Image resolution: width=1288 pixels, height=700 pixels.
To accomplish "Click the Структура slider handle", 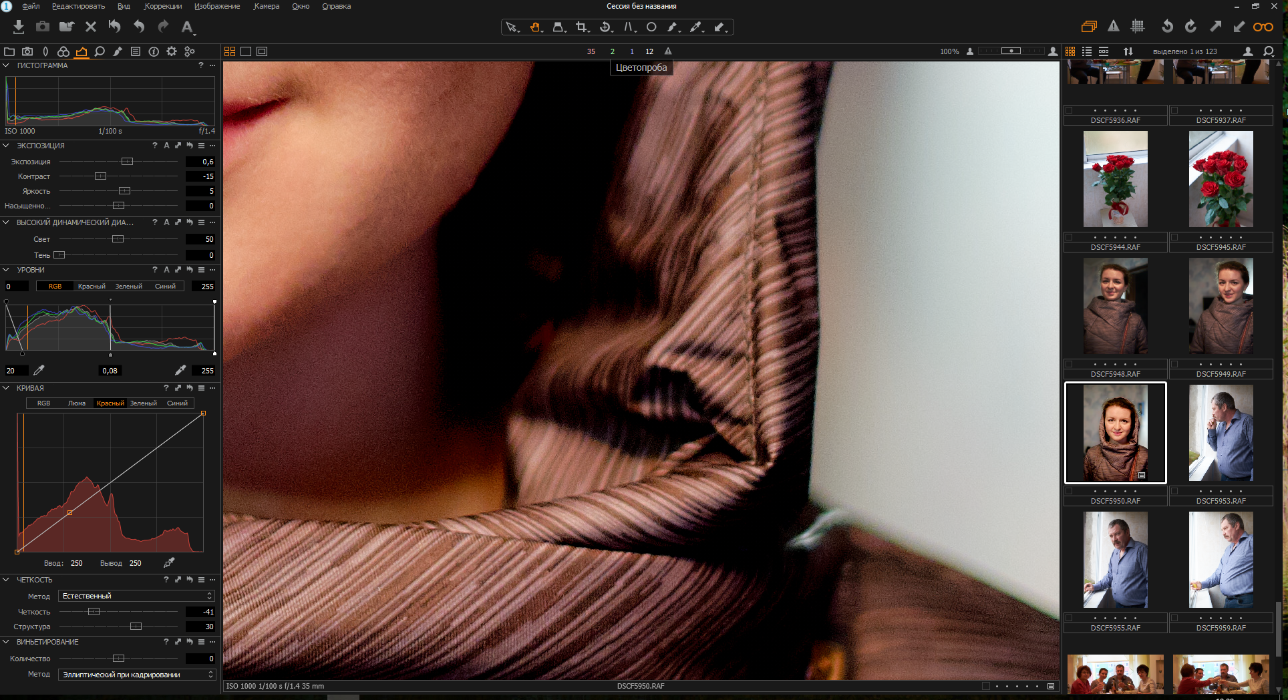I will (136, 627).
